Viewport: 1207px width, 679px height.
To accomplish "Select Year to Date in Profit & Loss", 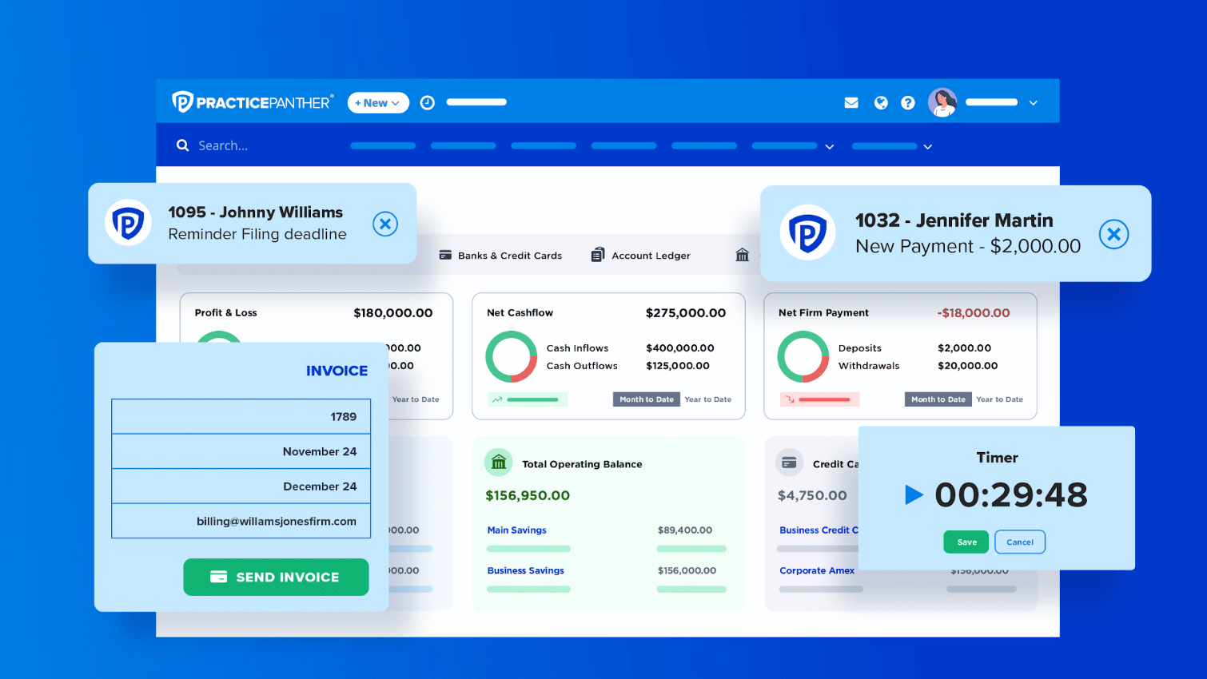I will point(416,399).
